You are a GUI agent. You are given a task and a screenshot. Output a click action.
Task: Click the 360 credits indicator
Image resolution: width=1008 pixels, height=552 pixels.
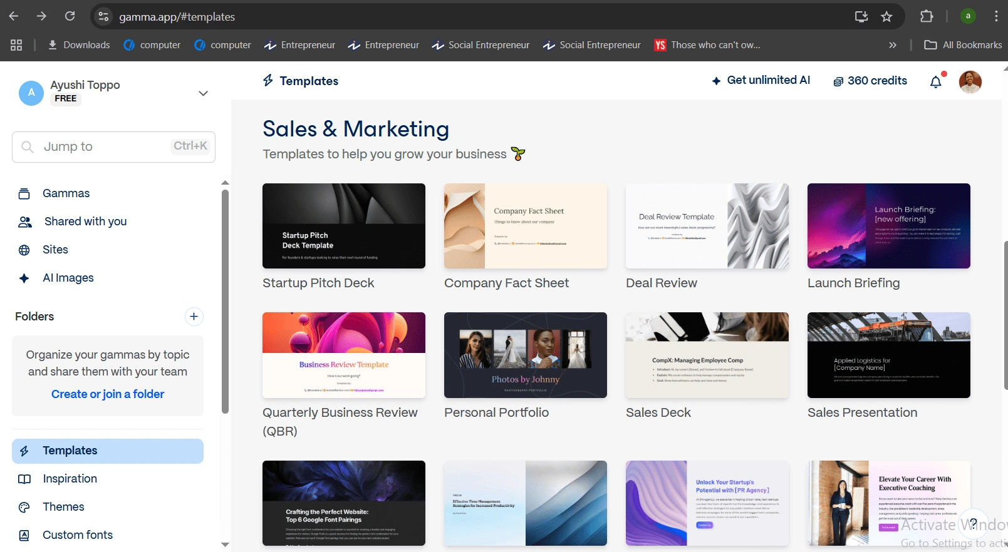coord(870,81)
